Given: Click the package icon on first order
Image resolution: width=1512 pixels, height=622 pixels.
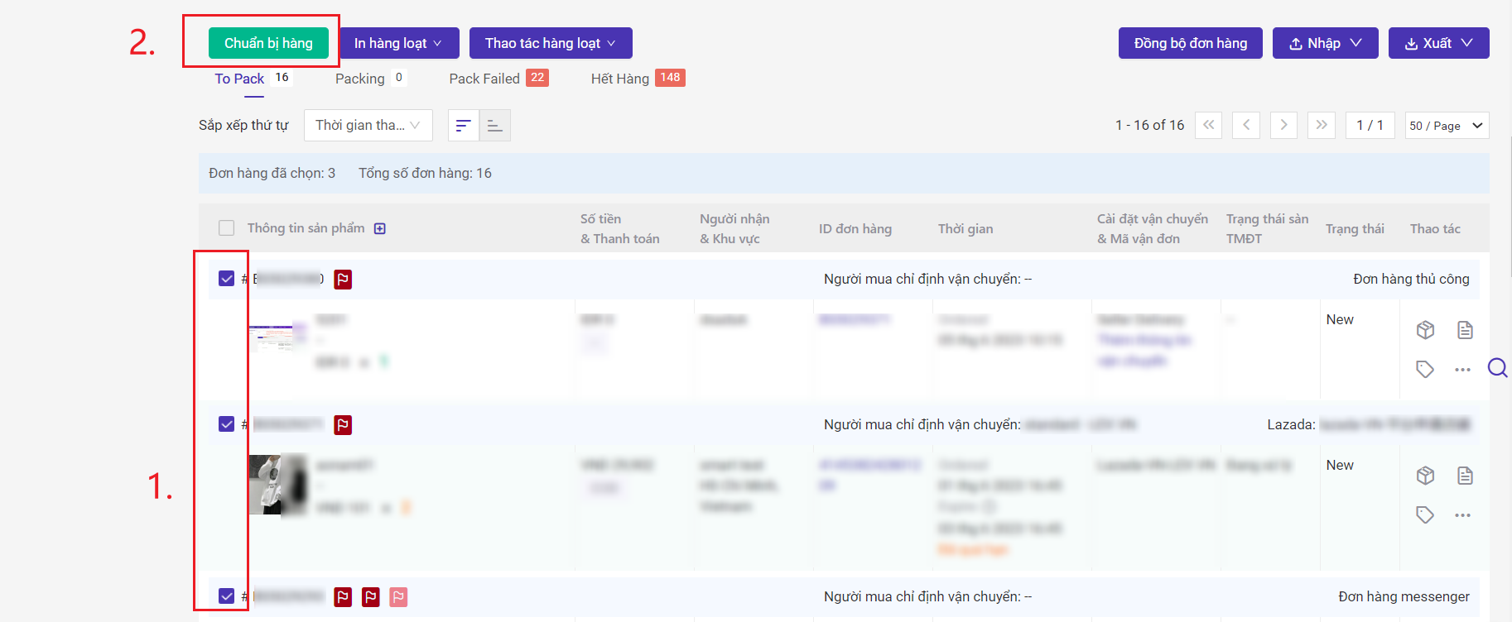Looking at the screenshot, I should (x=1425, y=330).
